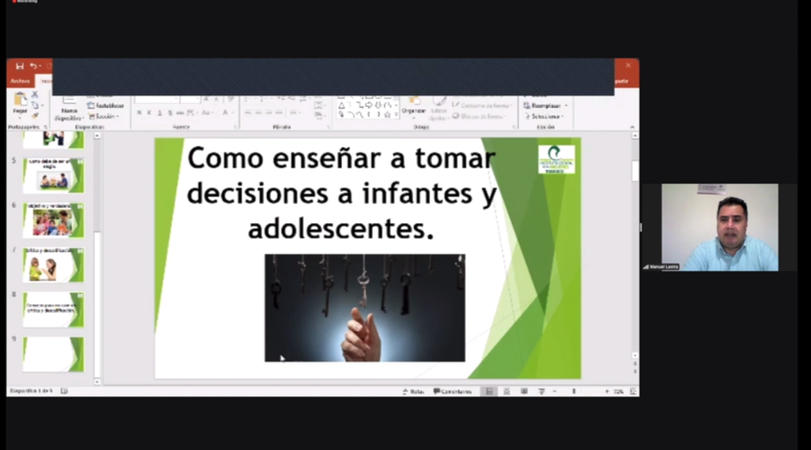
Task: Copy selection in the clipboard group
Action: click(x=35, y=105)
